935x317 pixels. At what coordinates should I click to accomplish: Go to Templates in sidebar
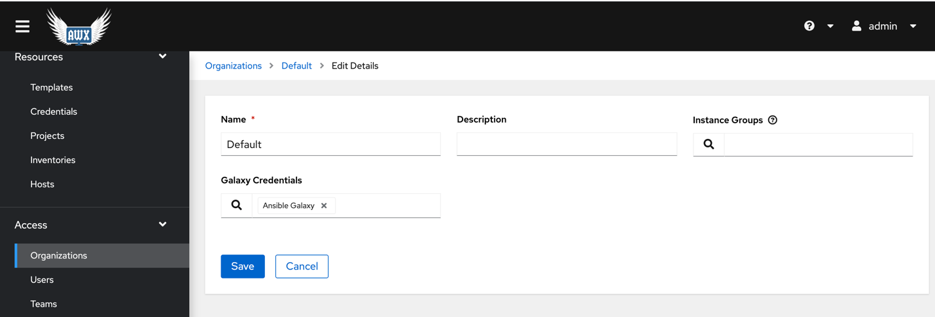tap(52, 87)
